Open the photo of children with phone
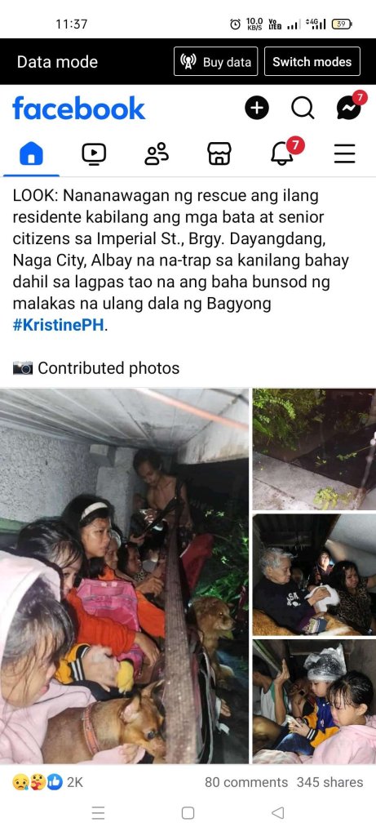This screenshot has width=376, height=836. point(314,701)
